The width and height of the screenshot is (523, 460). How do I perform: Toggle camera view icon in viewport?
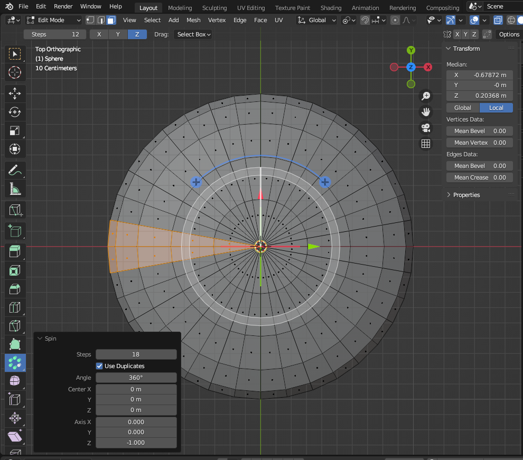[426, 127]
